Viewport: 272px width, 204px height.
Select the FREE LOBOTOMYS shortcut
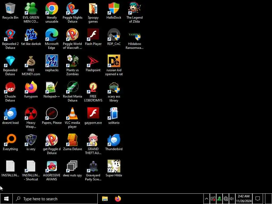pos(93,92)
